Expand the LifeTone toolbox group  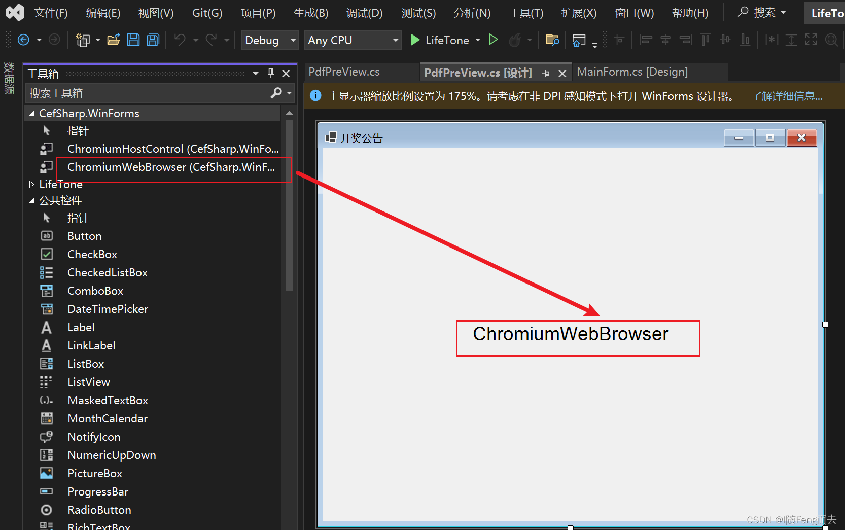31,184
